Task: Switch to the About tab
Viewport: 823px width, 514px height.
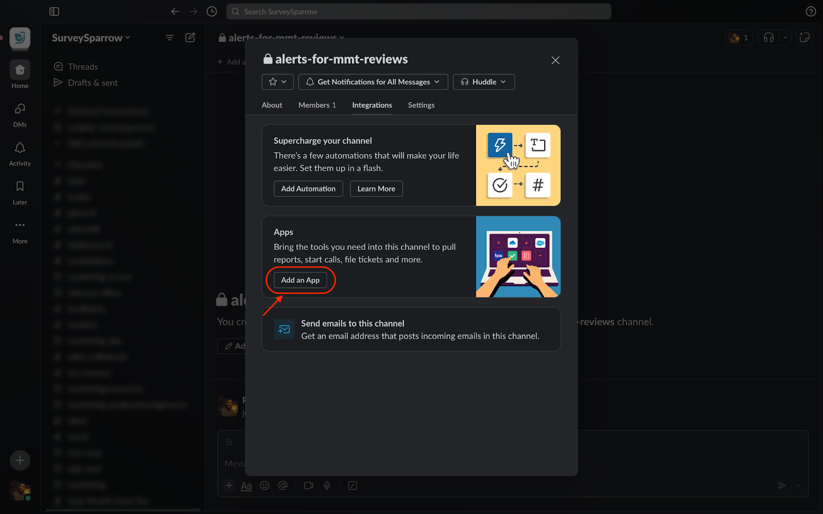Action: point(272,105)
